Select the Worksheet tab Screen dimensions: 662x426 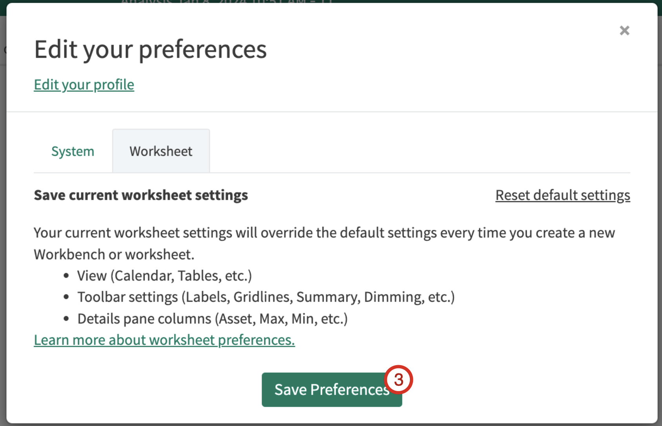pyautogui.click(x=161, y=151)
